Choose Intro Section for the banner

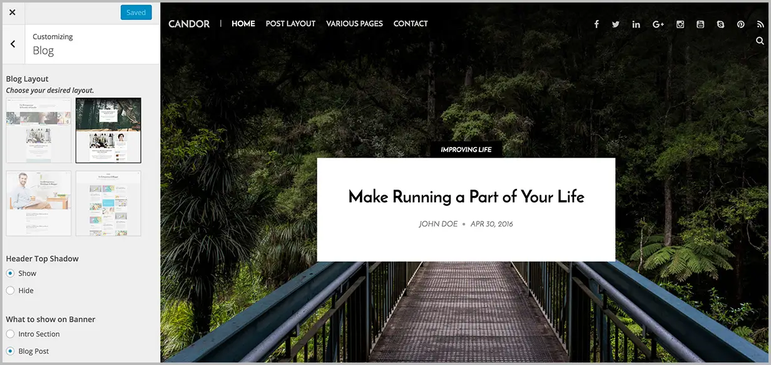[11, 334]
